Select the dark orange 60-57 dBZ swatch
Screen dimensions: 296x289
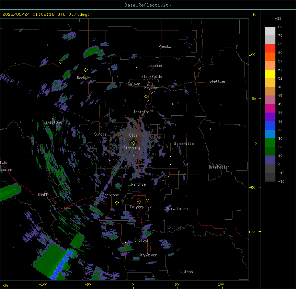click(270, 57)
